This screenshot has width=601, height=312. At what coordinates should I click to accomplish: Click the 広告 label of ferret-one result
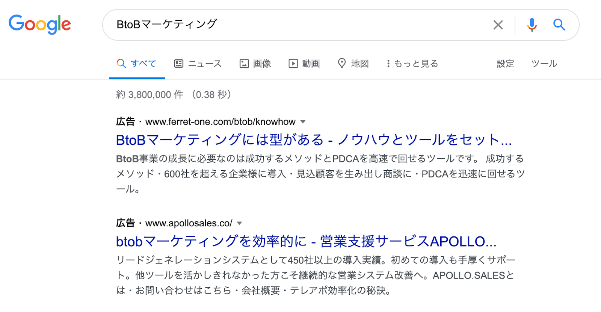(125, 122)
